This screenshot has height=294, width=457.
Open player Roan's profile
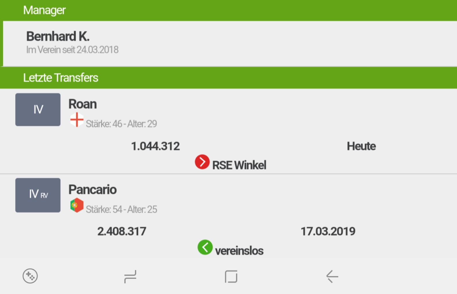click(83, 104)
